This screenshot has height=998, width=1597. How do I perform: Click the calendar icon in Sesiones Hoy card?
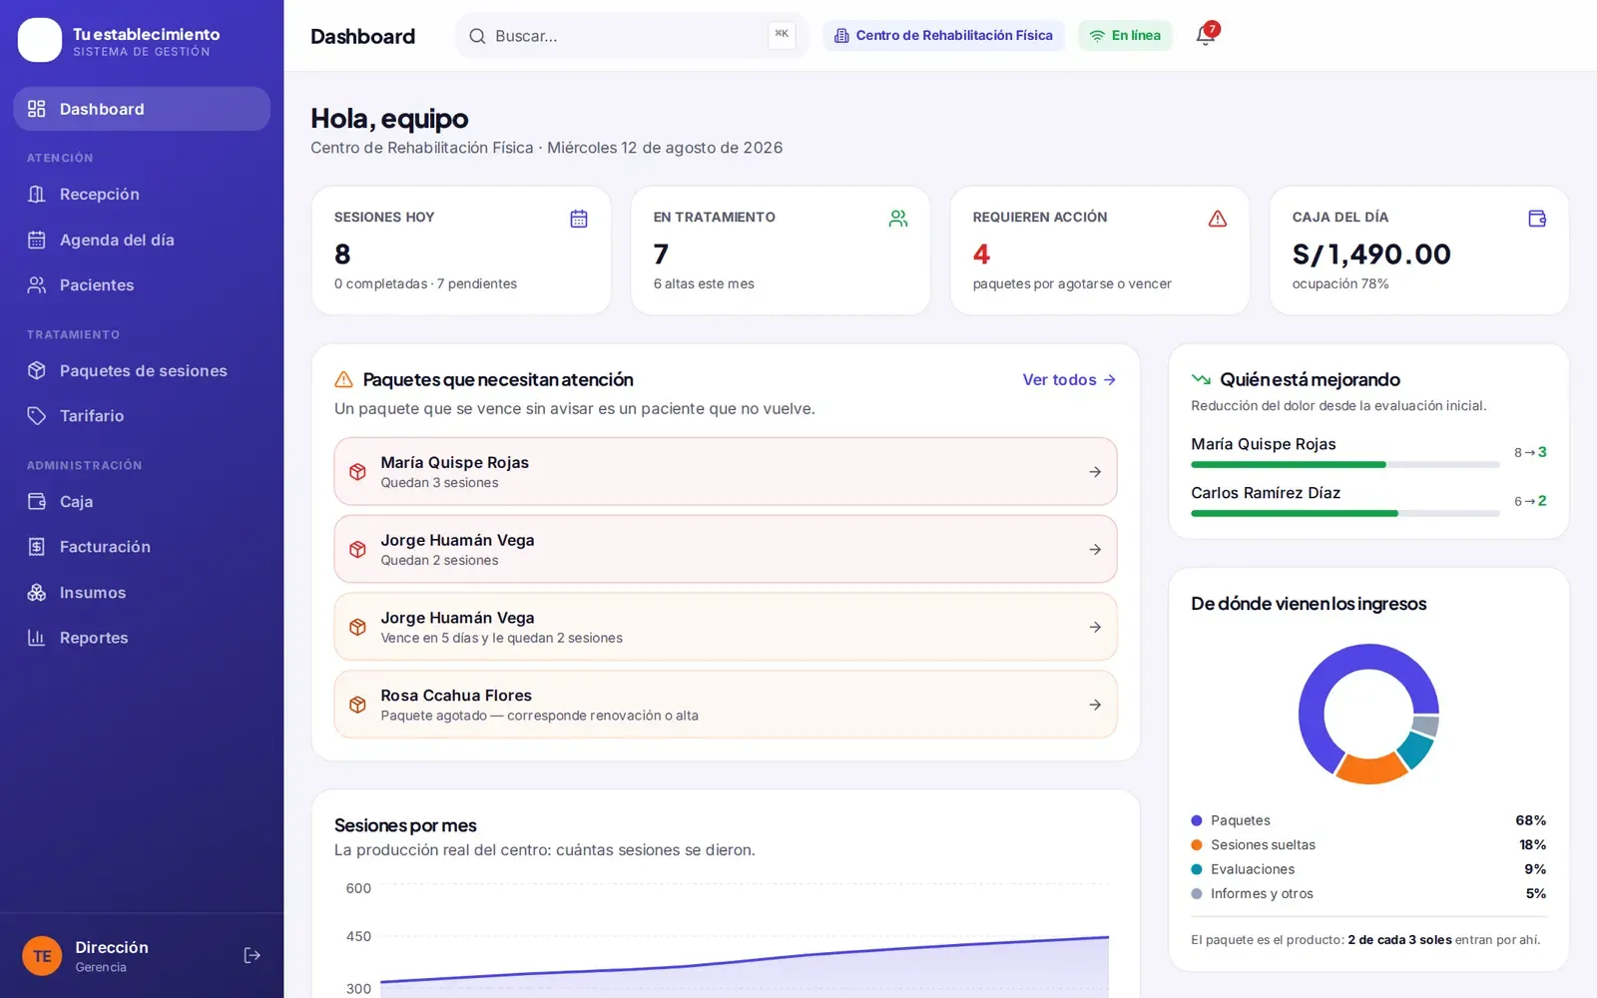coord(579,219)
